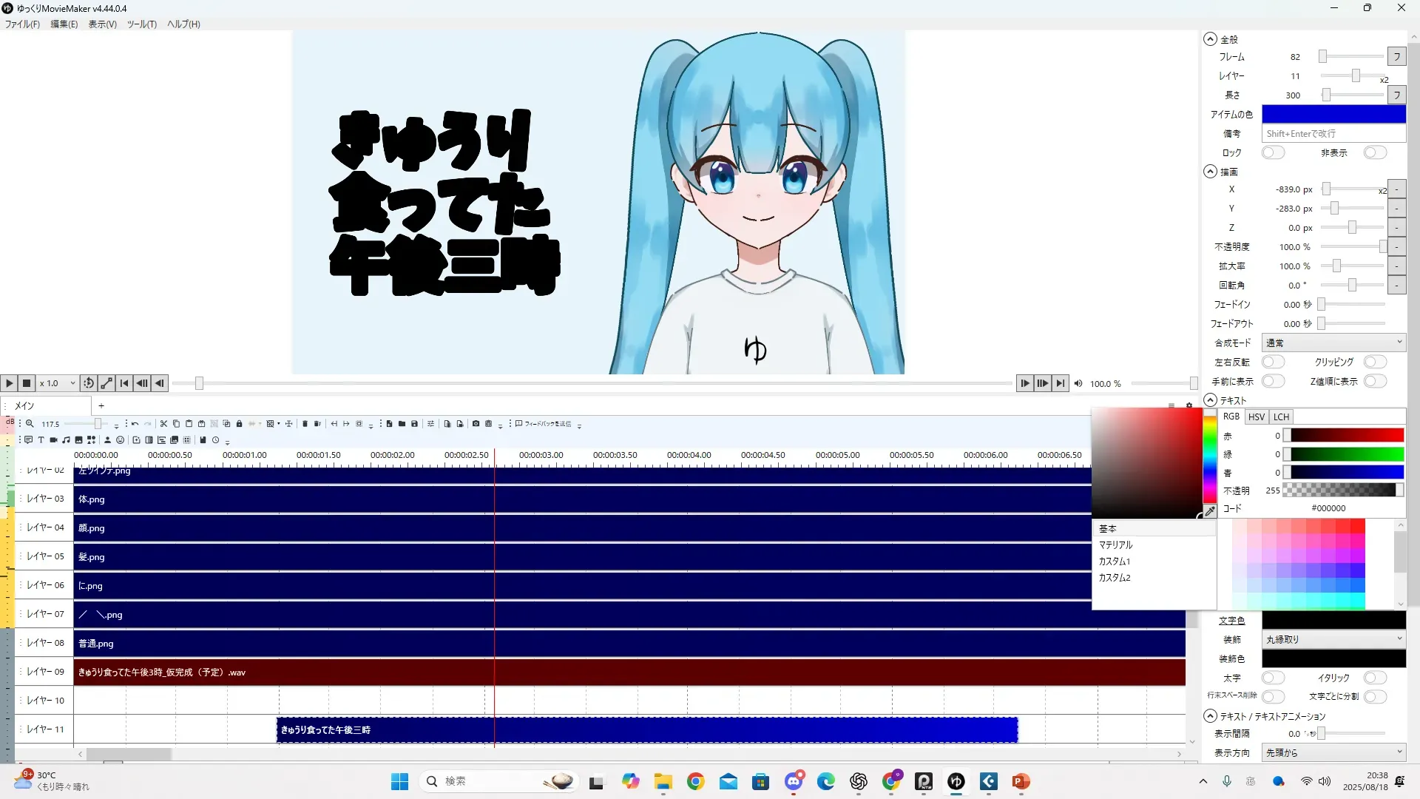Add text item with the T icon
Screen dimensions: 1420x799
click(41, 440)
